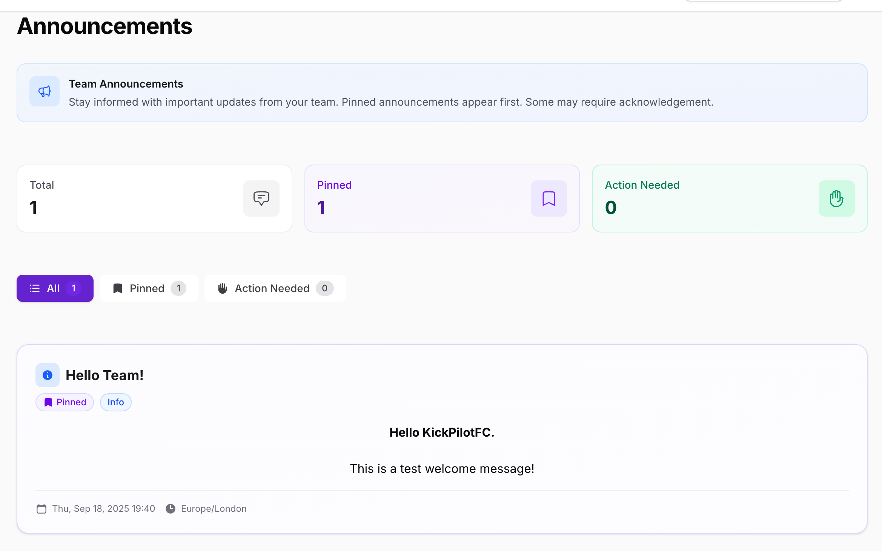
Task: Click the Hello KickPilotFC. bold heading text
Action: (x=442, y=432)
